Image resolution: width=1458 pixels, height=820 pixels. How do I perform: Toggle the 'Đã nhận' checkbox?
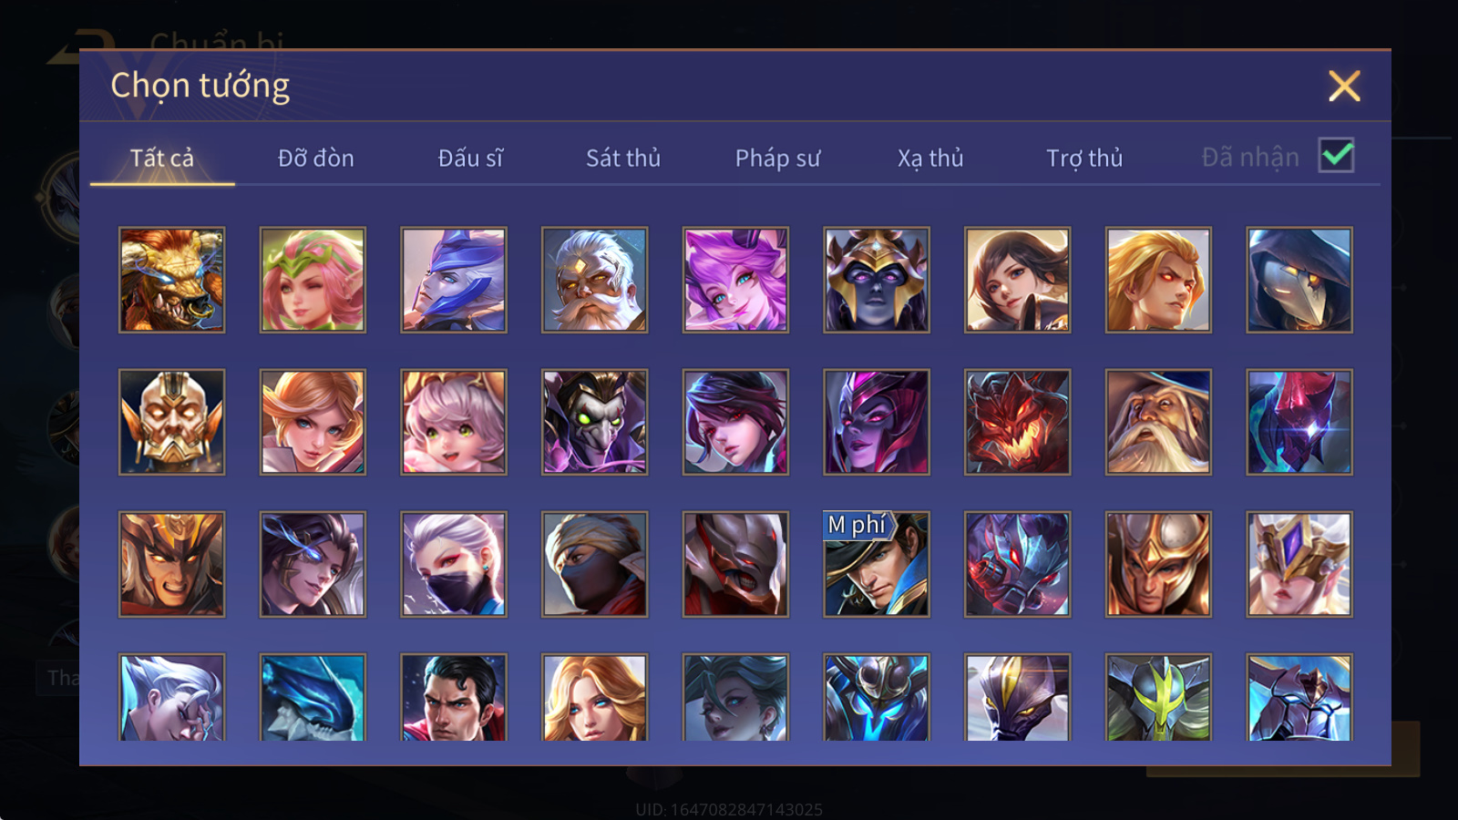(x=1336, y=156)
